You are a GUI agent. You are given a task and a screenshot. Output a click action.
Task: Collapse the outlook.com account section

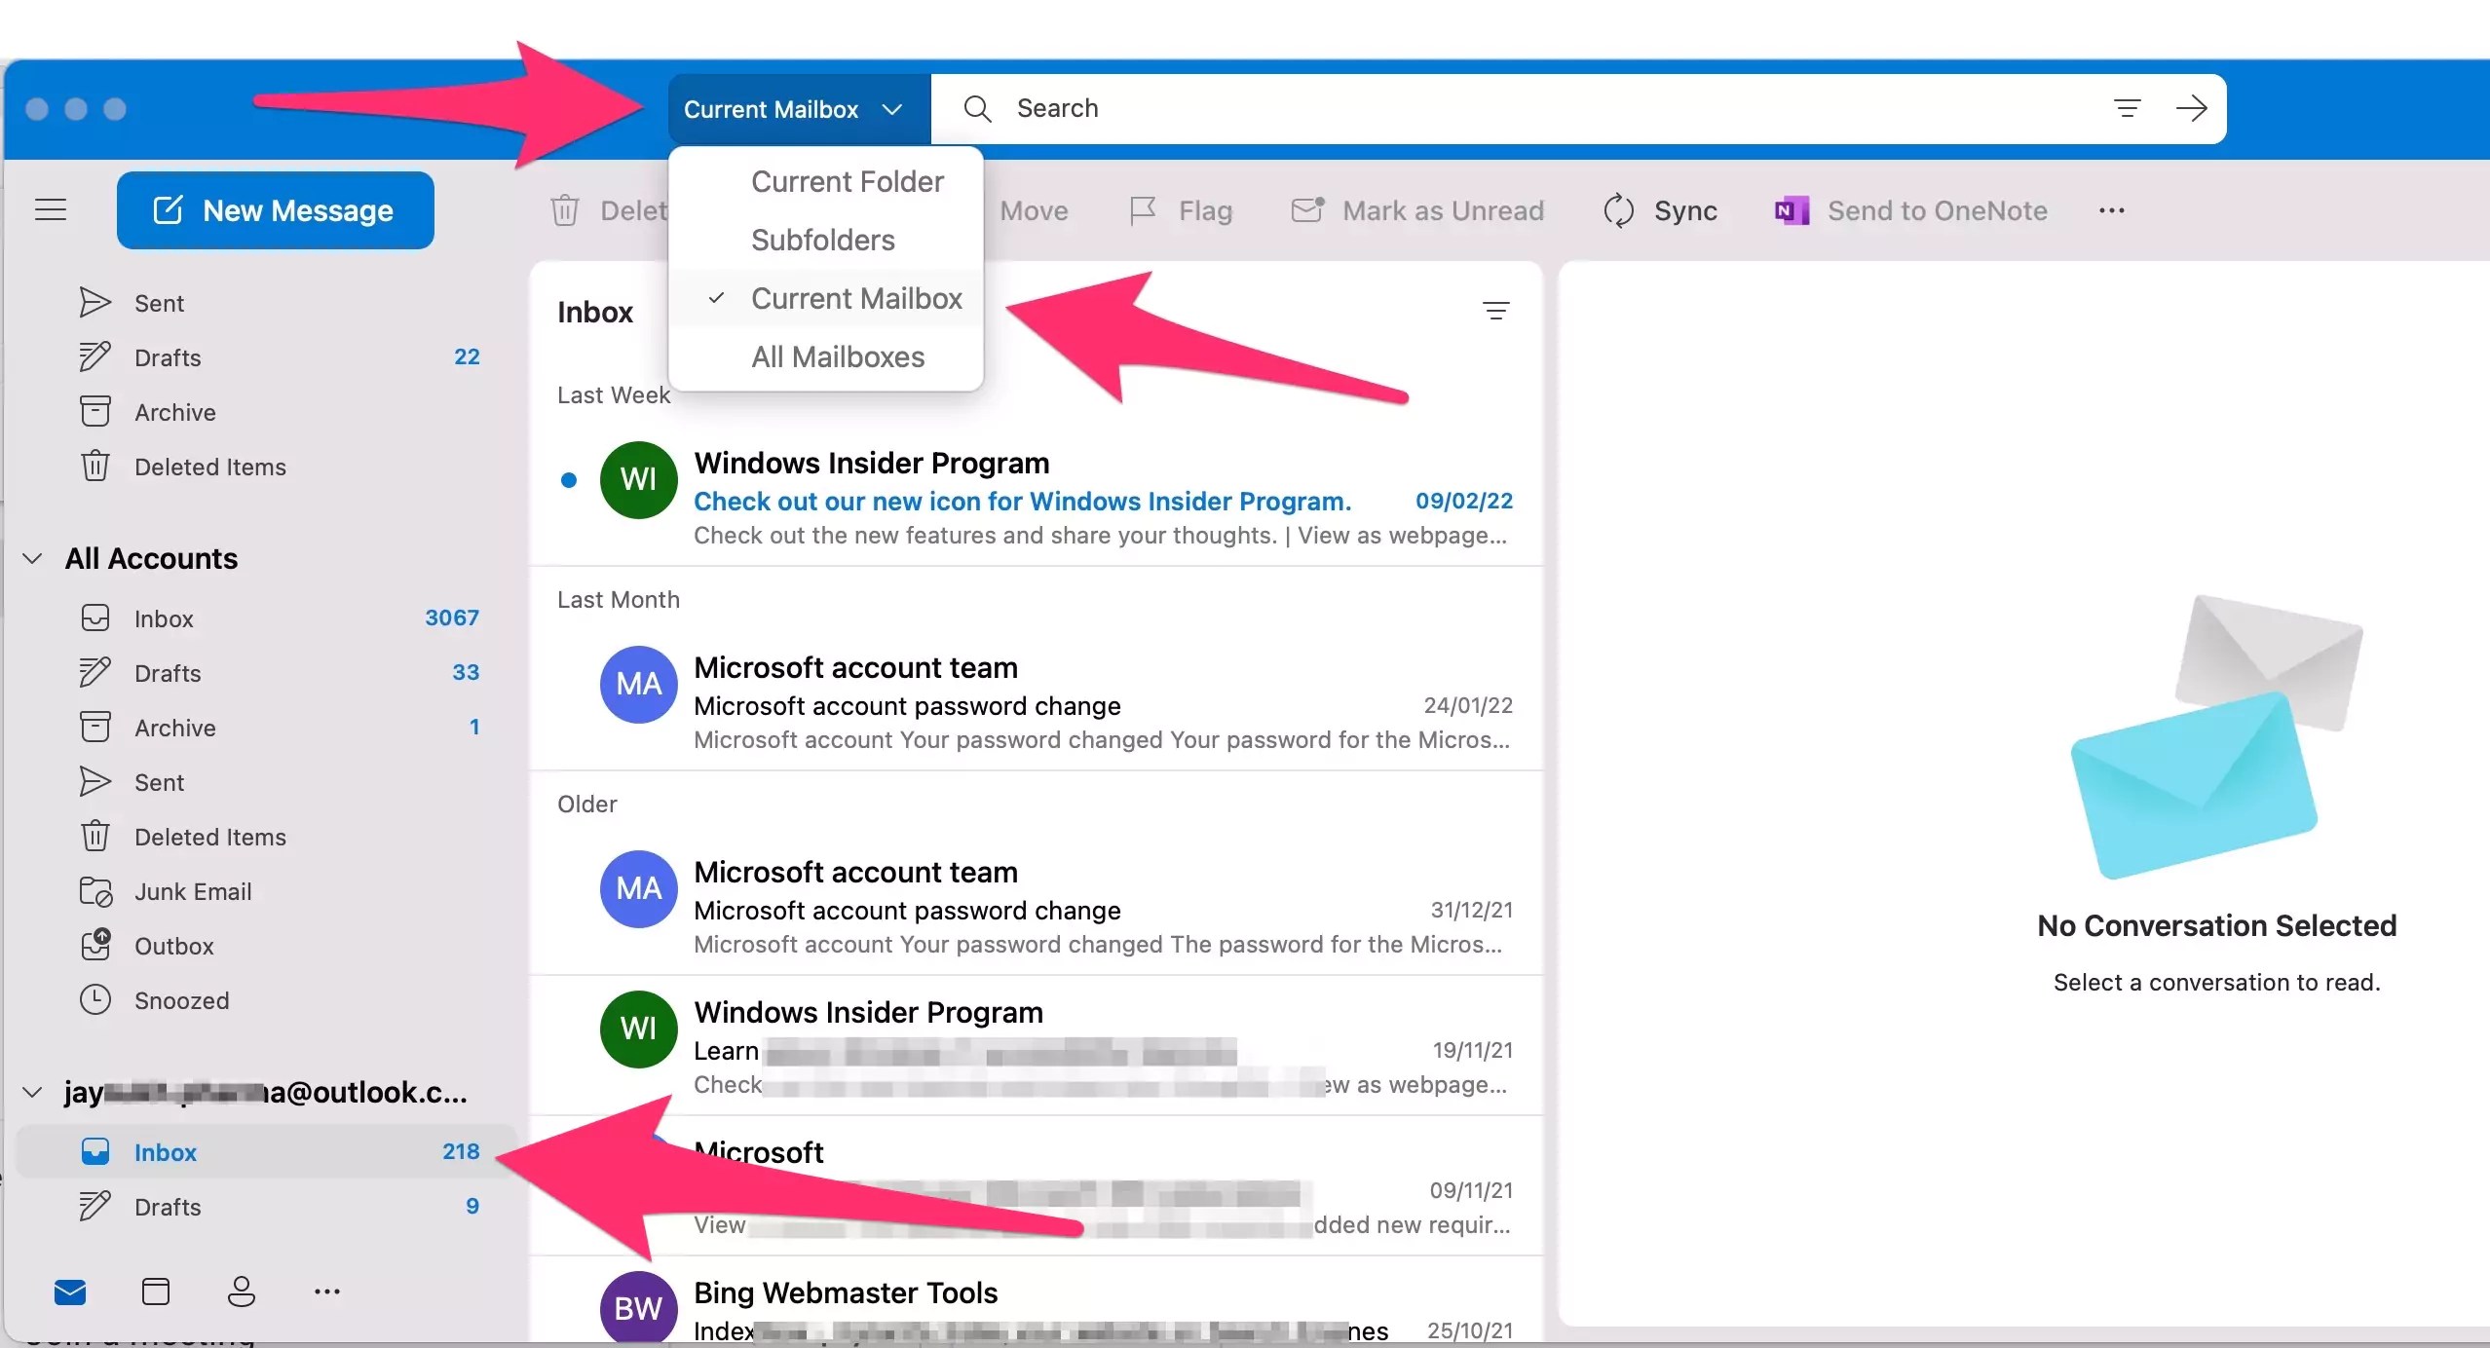click(31, 1092)
